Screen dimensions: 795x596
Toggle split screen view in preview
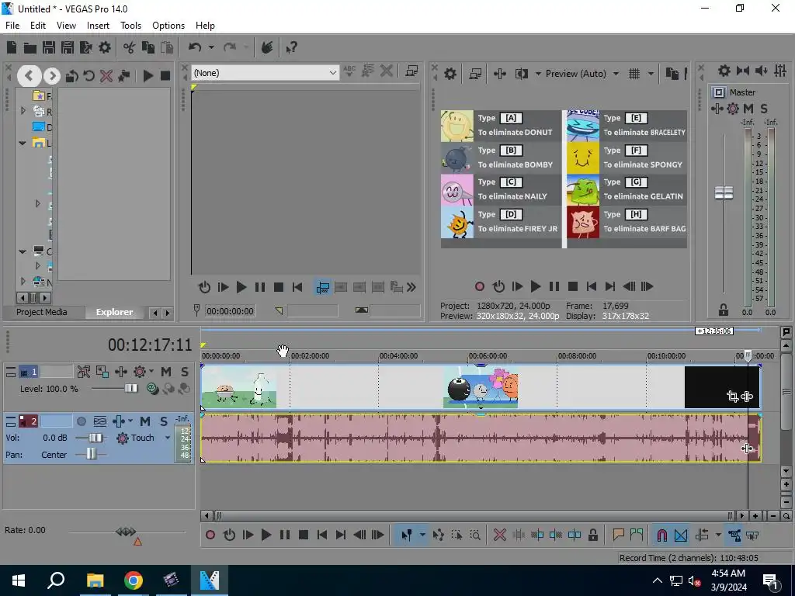point(521,74)
